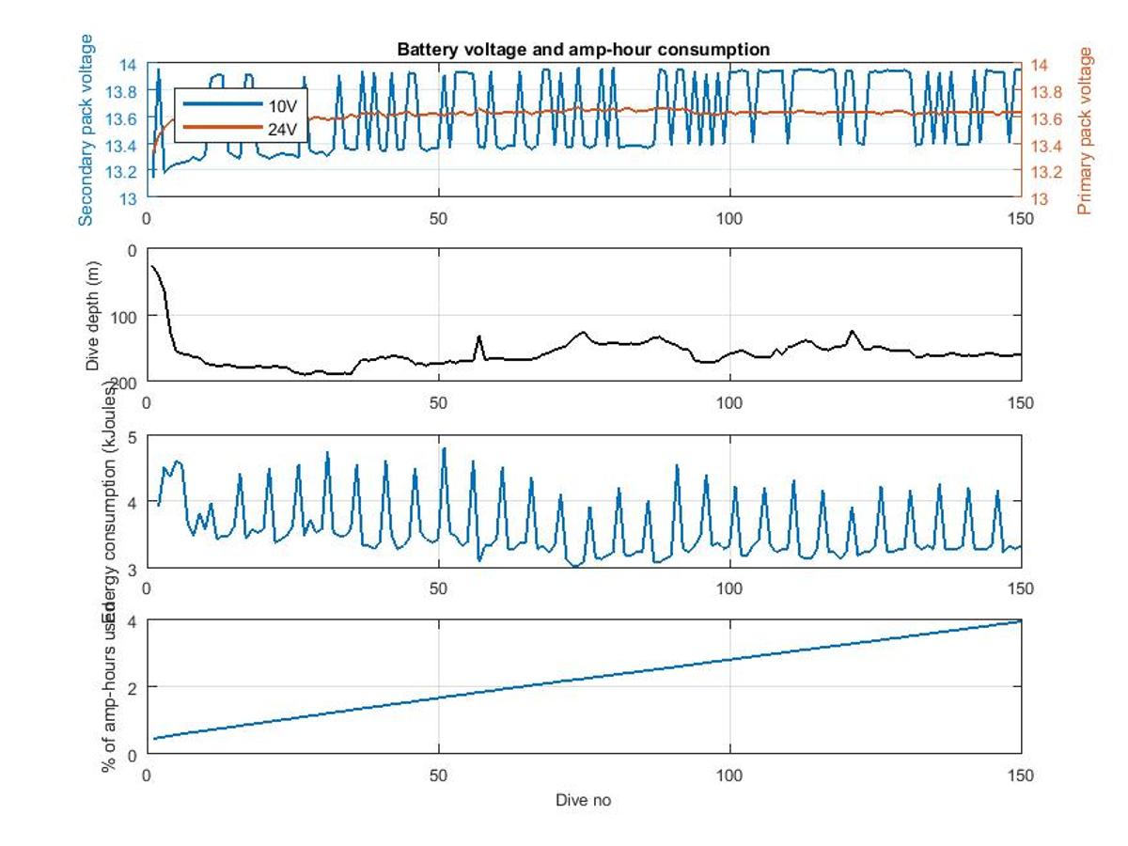Click x-tick "150" below the amp-hours plot
Screen dimensions: 1128x846
click(x=1021, y=775)
